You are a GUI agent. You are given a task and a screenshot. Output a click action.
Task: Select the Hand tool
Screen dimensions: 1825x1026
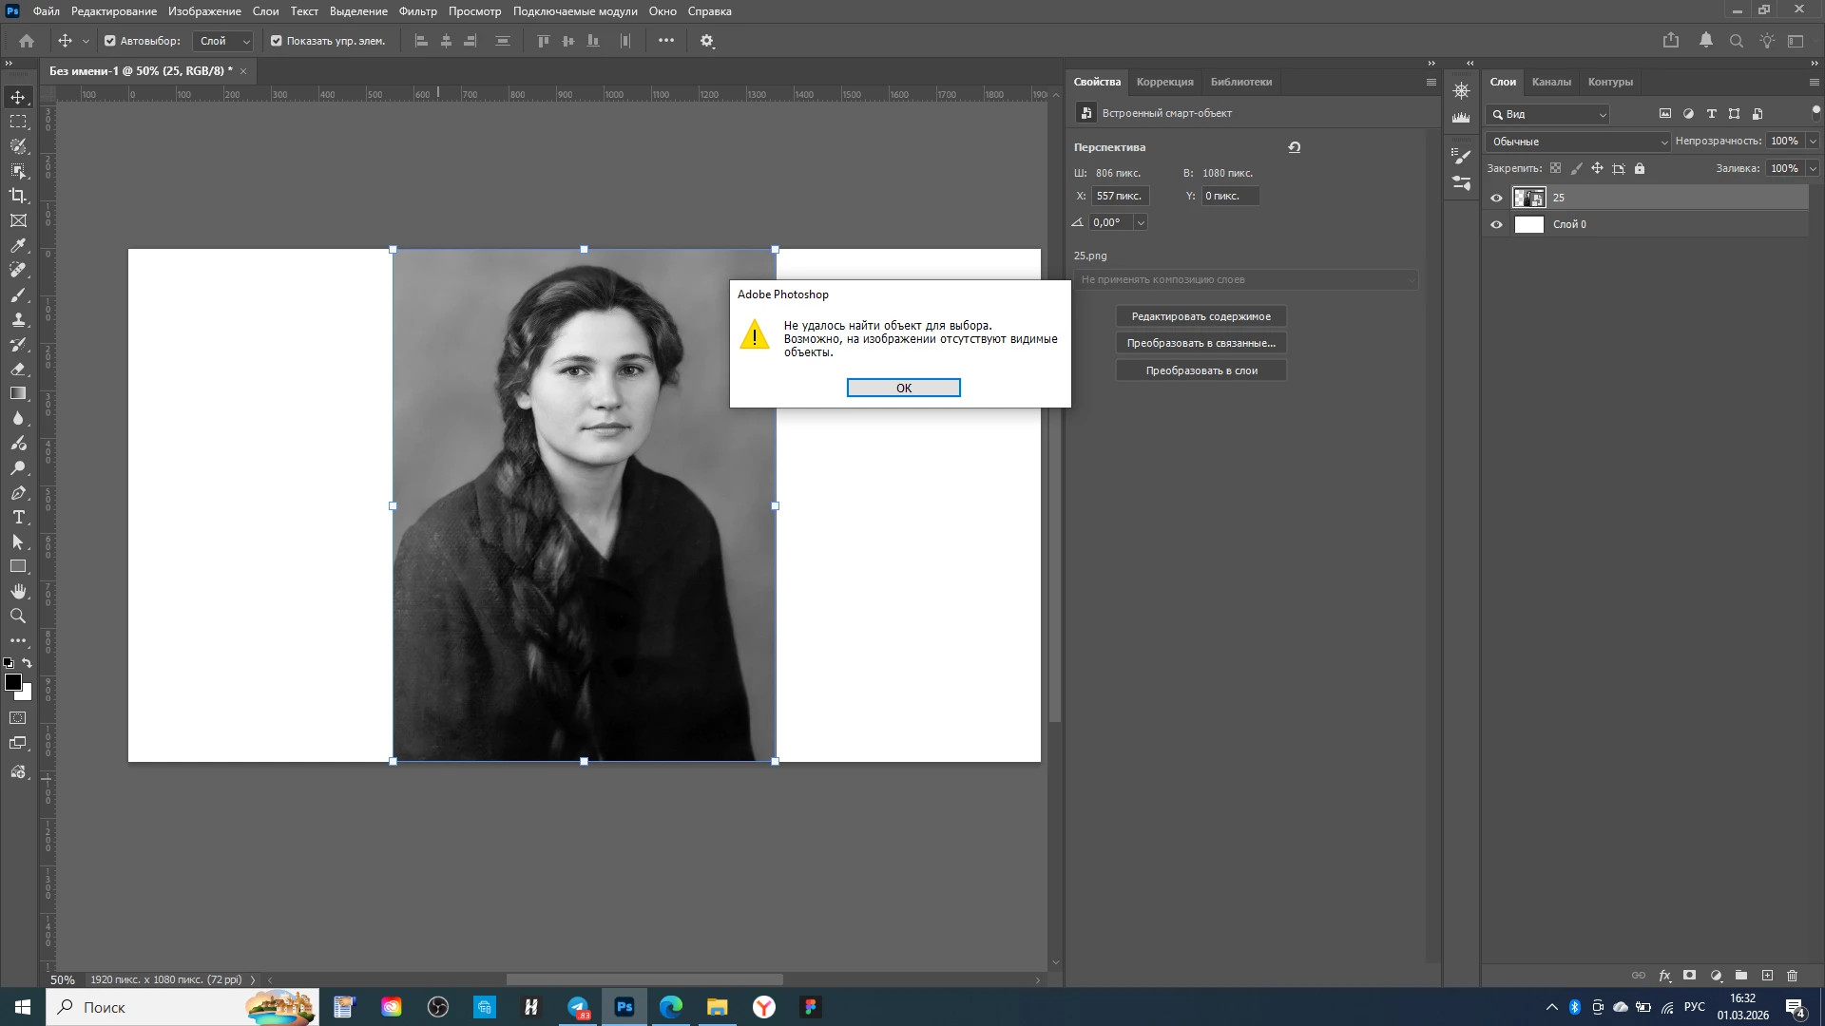[x=18, y=592]
